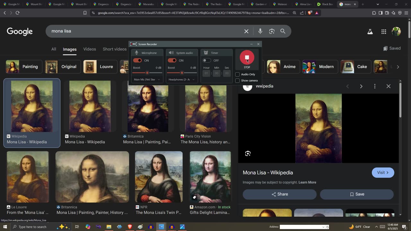Expand the Main Mic device dropdown
The width and height of the screenshot is (411, 231).
[147, 80]
